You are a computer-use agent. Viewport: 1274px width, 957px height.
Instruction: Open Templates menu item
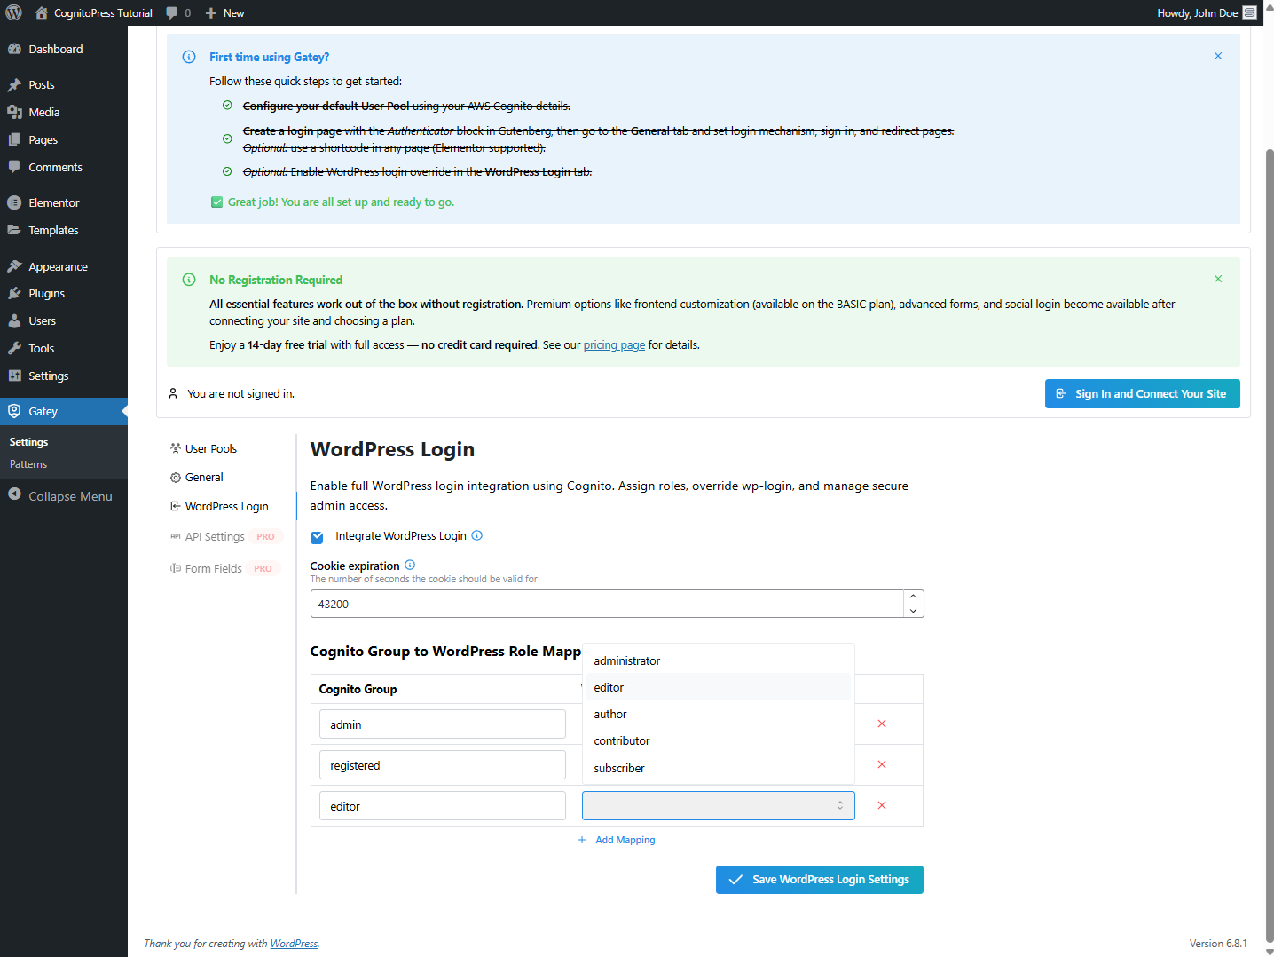(x=64, y=230)
